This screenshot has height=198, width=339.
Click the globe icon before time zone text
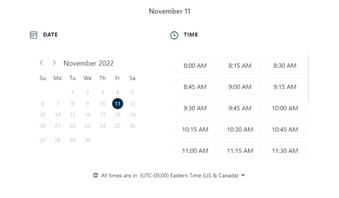pos(96,175)
